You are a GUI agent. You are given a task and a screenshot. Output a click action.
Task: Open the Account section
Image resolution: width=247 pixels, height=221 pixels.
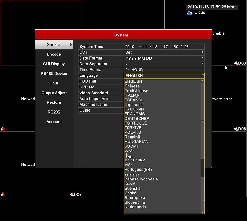click(x=54, y=122)
